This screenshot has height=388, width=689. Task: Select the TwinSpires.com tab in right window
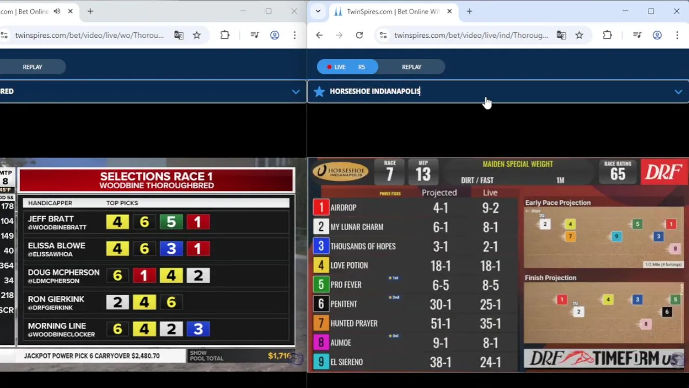click(x=392, y=11)
